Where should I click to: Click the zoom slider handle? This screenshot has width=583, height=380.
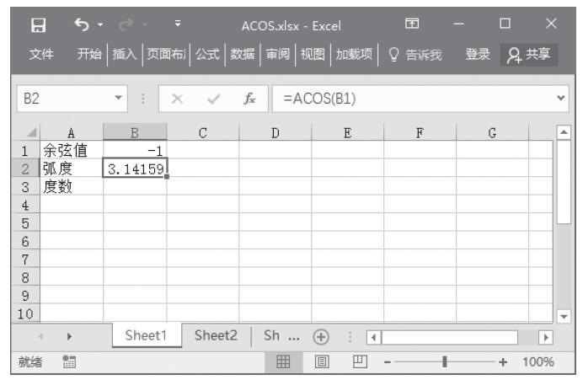[x=445, y=362]
